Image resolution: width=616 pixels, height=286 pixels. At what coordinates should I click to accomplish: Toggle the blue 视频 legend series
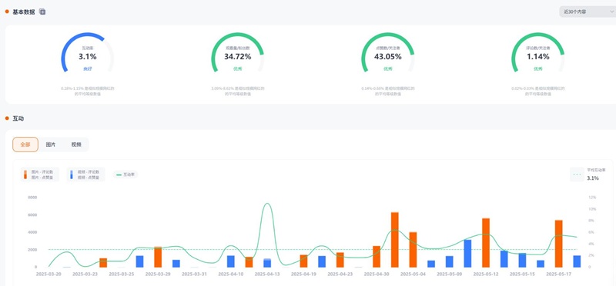[85, 175]
